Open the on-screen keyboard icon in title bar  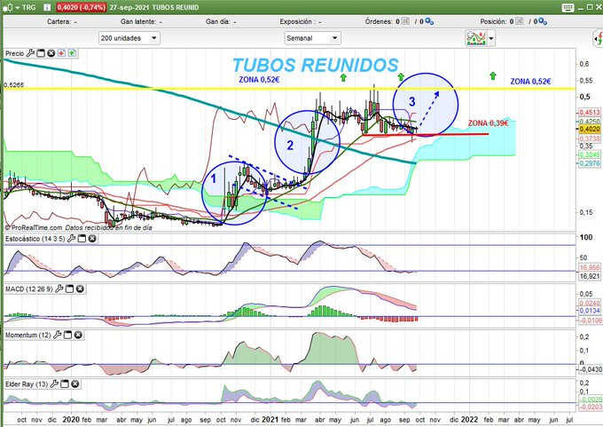point(568,7)
